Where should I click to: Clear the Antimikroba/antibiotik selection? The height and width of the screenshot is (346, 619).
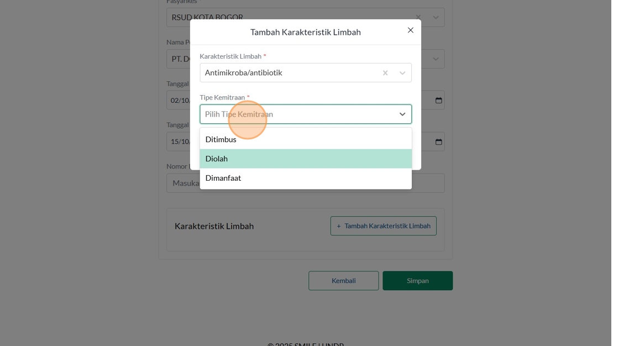(385, 73)
